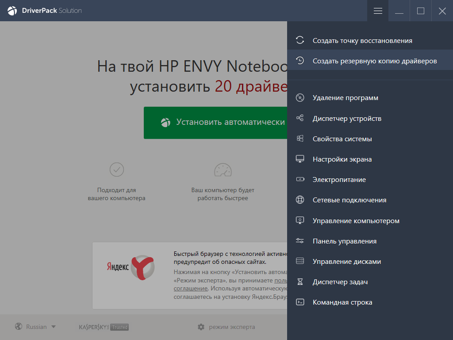Open Управление дисками menu entry

pyautogui.click(x=370, y=261)
